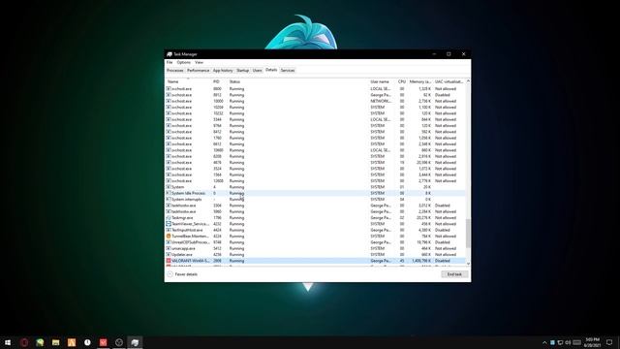The image size is (620, 349).
Task: Click the unsecapp.exe process icon
Action: [x=169, y=248]
